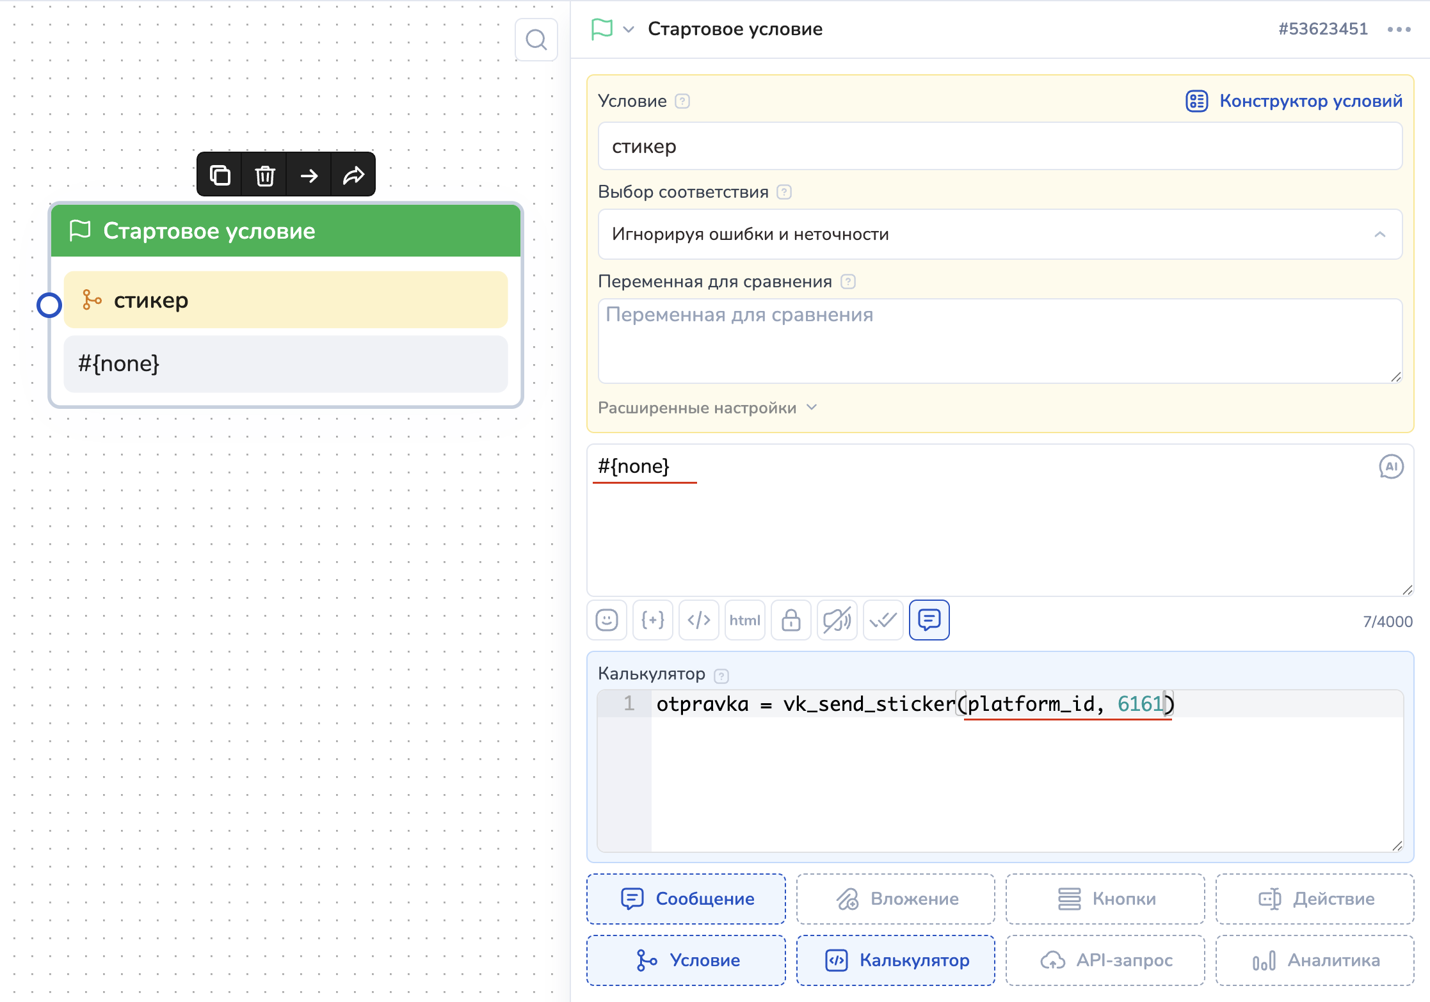The image size is (1430, 1002).
Task: Select the Вложение block tab
Action: click(x=895, y=898)
